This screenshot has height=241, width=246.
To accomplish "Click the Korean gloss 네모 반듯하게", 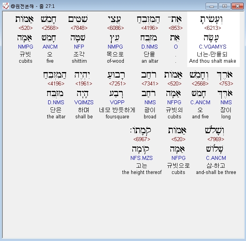I will tap(117, 110).
